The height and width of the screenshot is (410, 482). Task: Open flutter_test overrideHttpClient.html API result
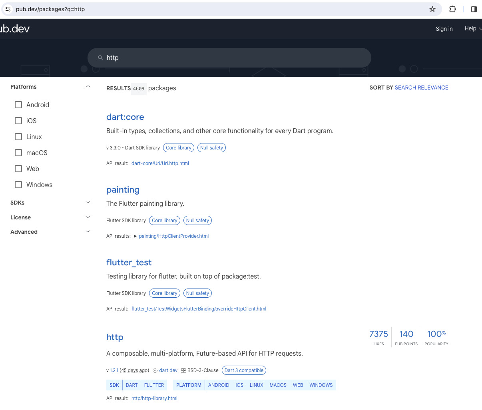(199, 309)
